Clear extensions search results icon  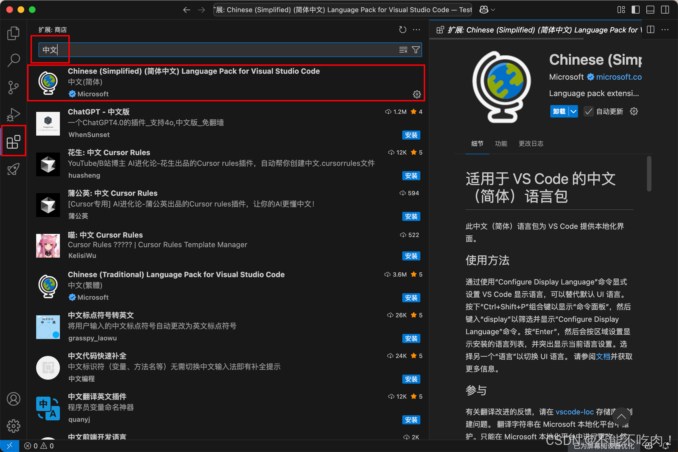coord(403,50)
